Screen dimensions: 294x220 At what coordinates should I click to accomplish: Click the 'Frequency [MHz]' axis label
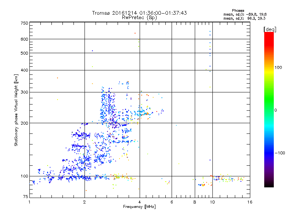coord(139,207)
